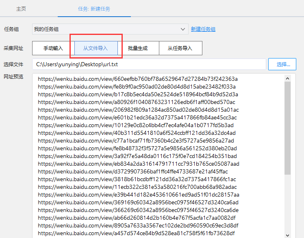The height and width of the screenshot is (238, 304).
Task: Select the 任务: 新建任务 tab
Action: click(94, 9)
